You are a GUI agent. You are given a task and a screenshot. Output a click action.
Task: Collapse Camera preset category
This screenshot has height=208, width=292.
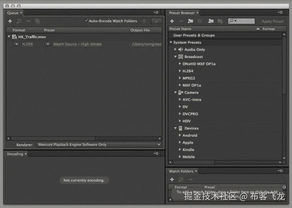(x=175, y=92)
